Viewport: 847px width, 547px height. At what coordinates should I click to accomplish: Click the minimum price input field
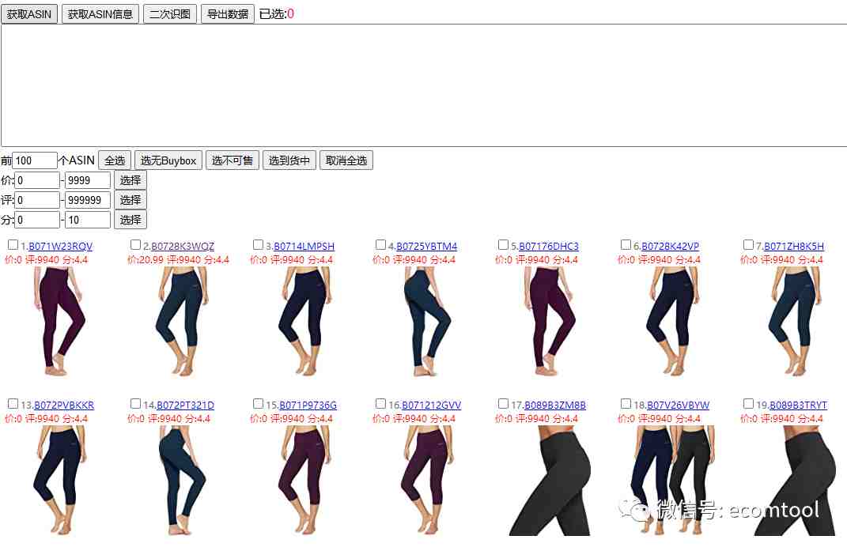(37, 180)
